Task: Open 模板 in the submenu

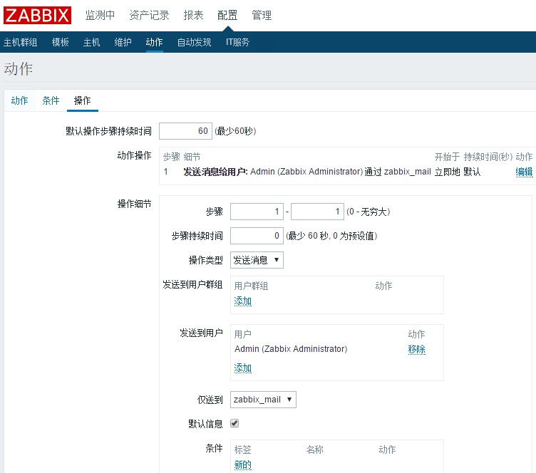Action: click(x=61, y=42)
